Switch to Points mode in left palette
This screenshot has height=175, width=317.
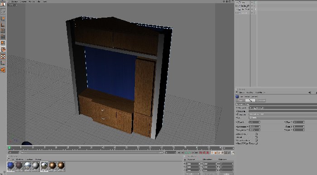[3, 31]
